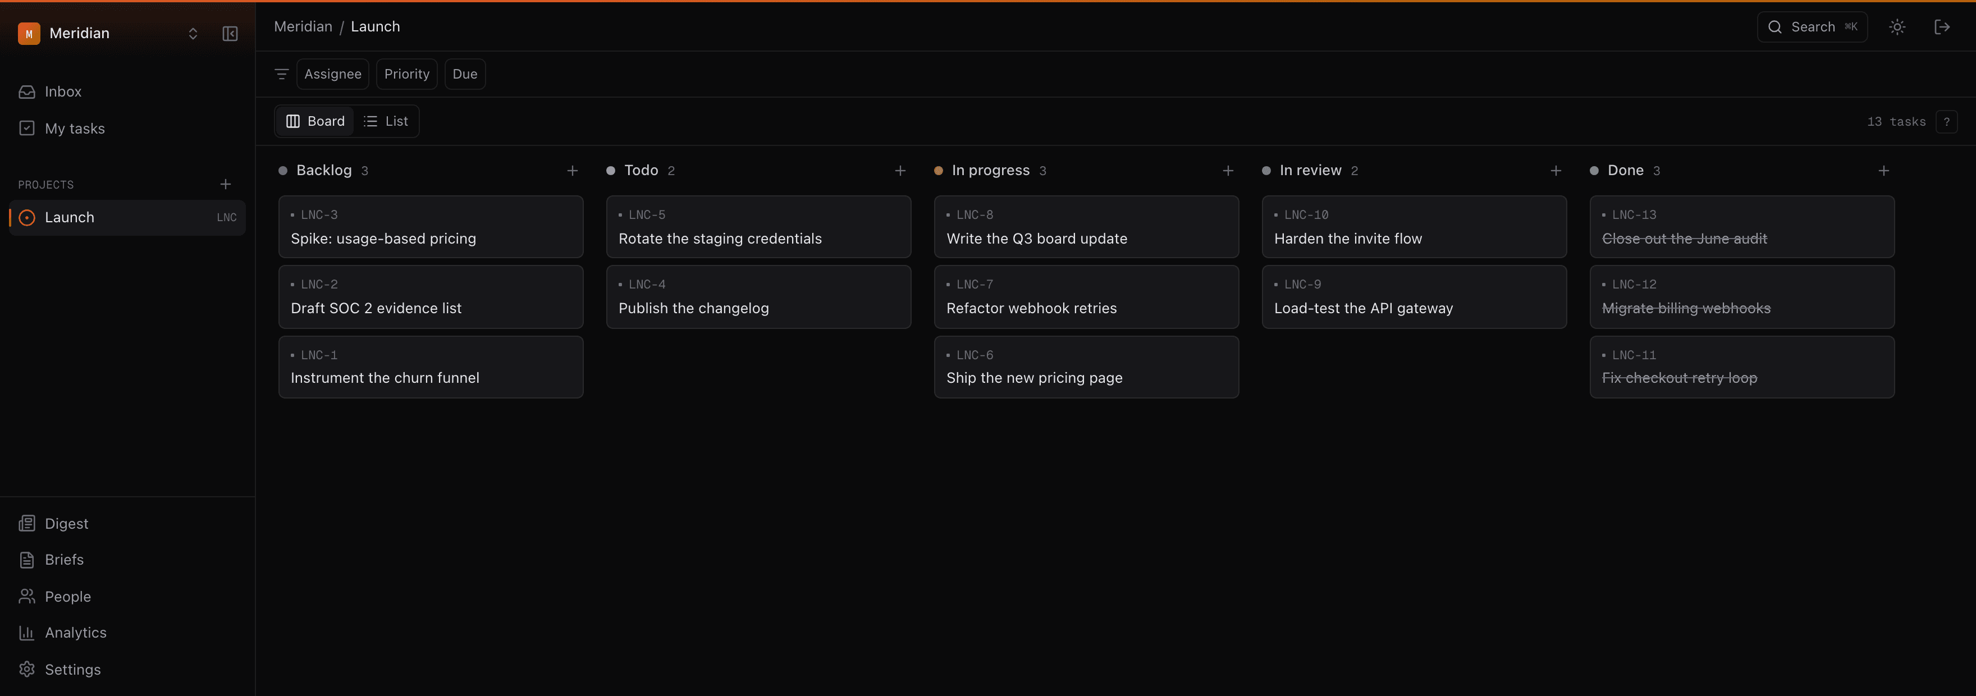
Task: Toggle light/dark theme sun icon
Action: [x=1897, y=27]
